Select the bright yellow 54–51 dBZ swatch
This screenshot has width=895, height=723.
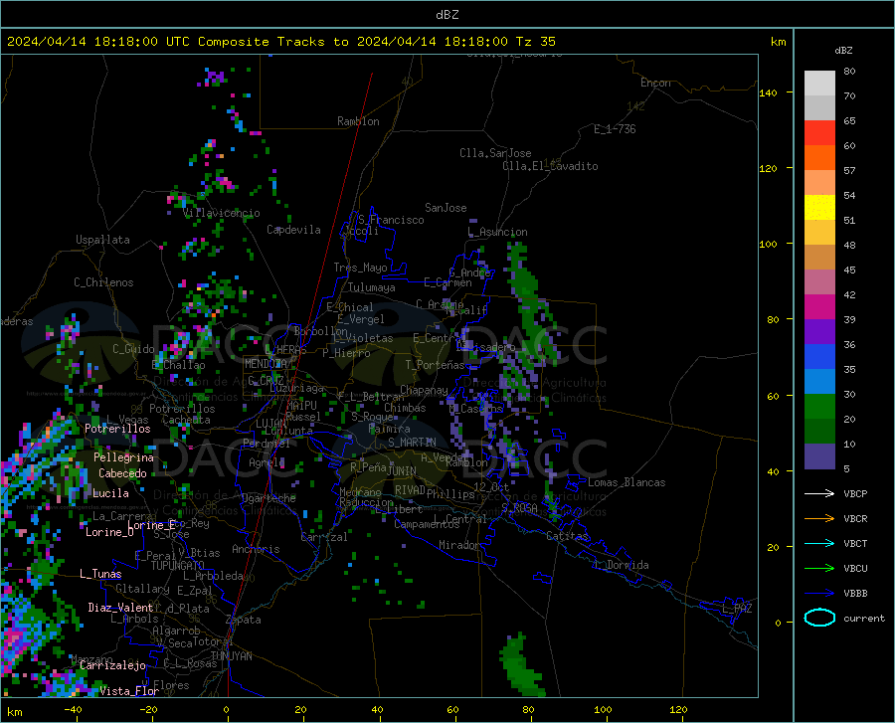[x=819, y=208]
